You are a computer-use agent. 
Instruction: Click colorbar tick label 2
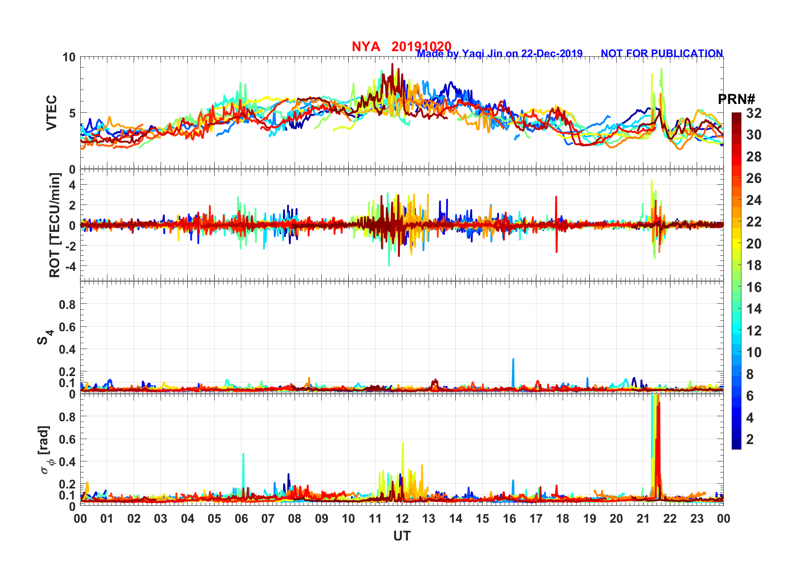[750, 439]
